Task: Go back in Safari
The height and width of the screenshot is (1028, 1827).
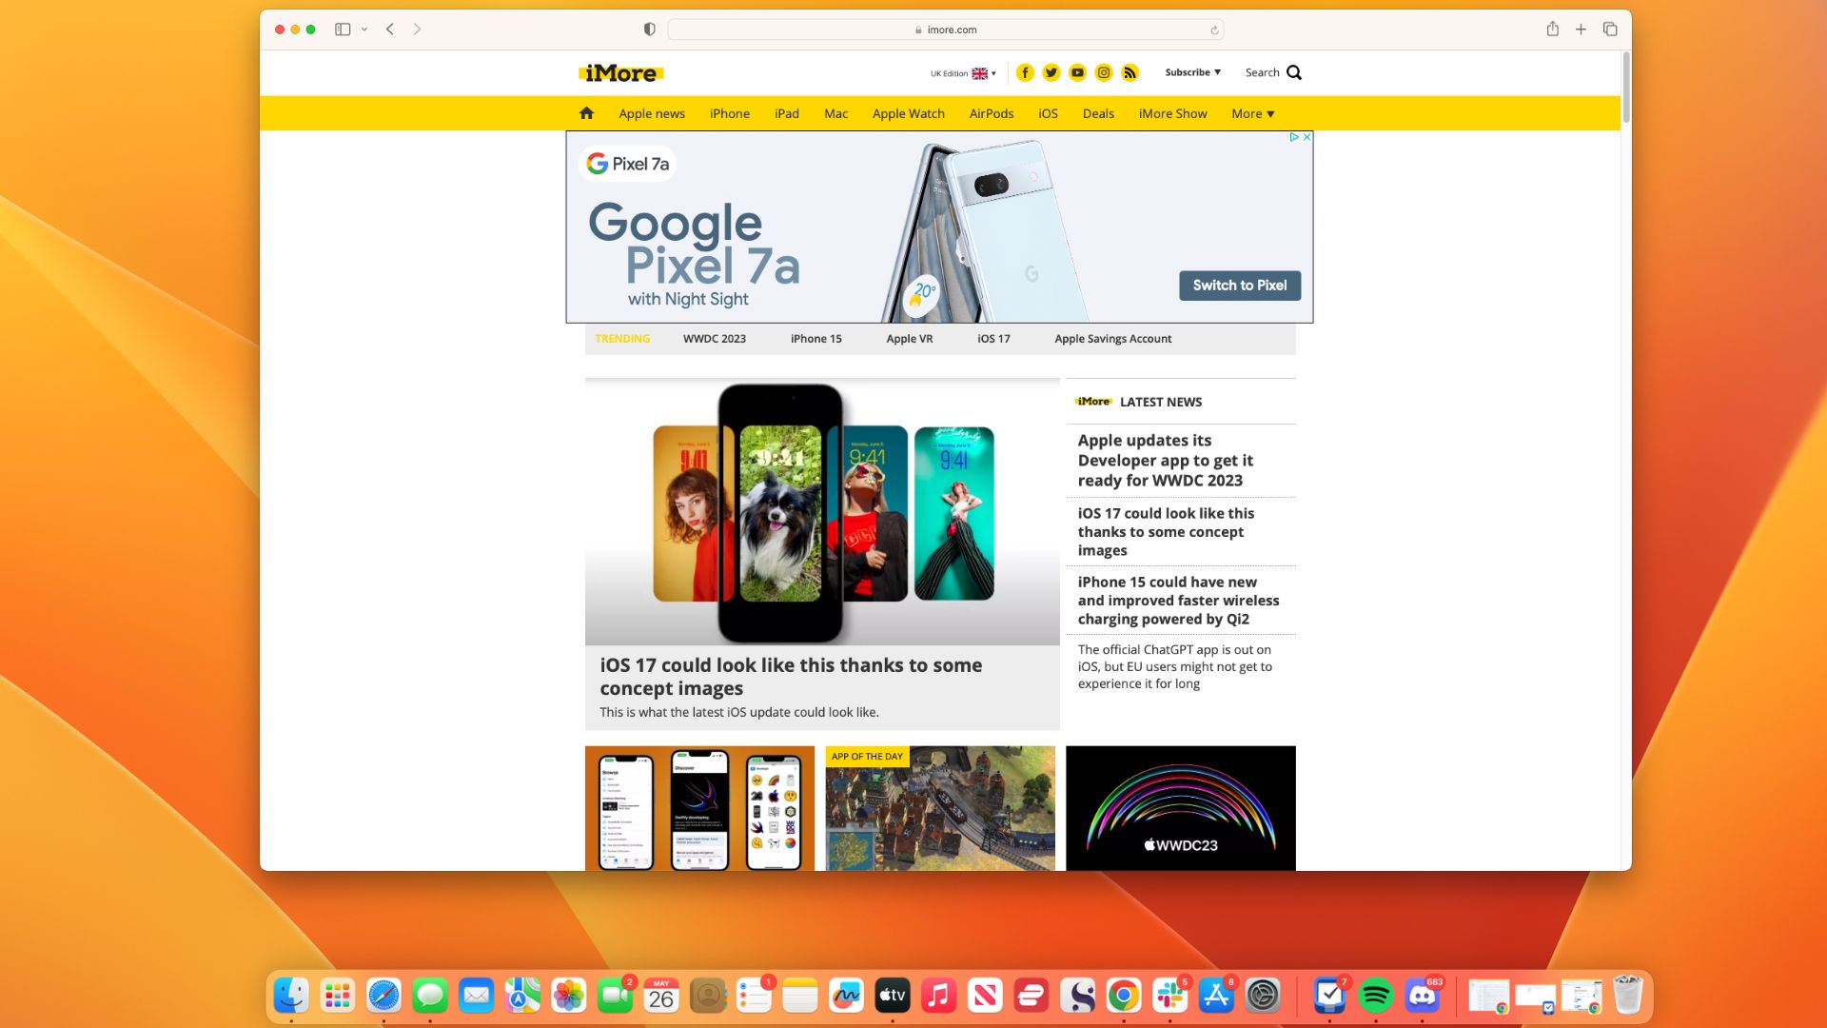Action: pyautogui.click(x=390, y=30)
